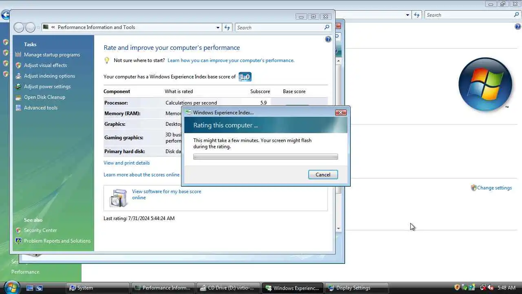Click the taskbar clock showing 5:48 AM
522x294 pixels.
coord(507,288)
